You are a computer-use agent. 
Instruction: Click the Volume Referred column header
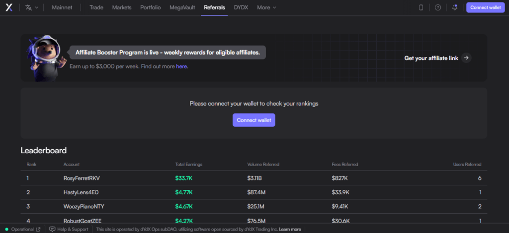(x=263, y=165)
